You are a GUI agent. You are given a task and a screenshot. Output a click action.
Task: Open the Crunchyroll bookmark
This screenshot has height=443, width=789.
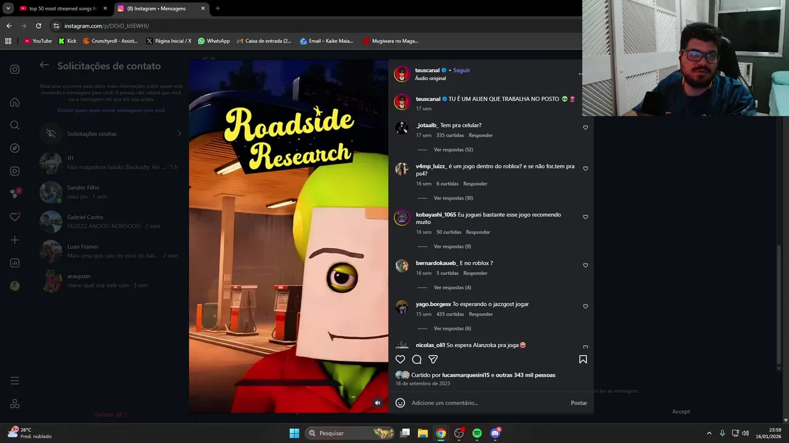click(x=111, y=41)
